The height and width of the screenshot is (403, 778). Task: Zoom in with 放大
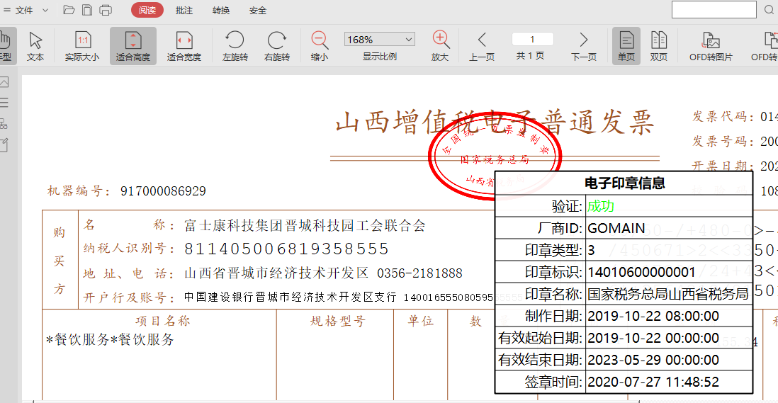click(440, 45)
